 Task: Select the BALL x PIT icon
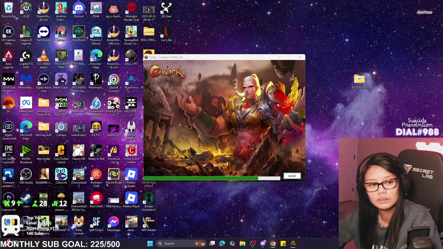[x=131, y=57]
